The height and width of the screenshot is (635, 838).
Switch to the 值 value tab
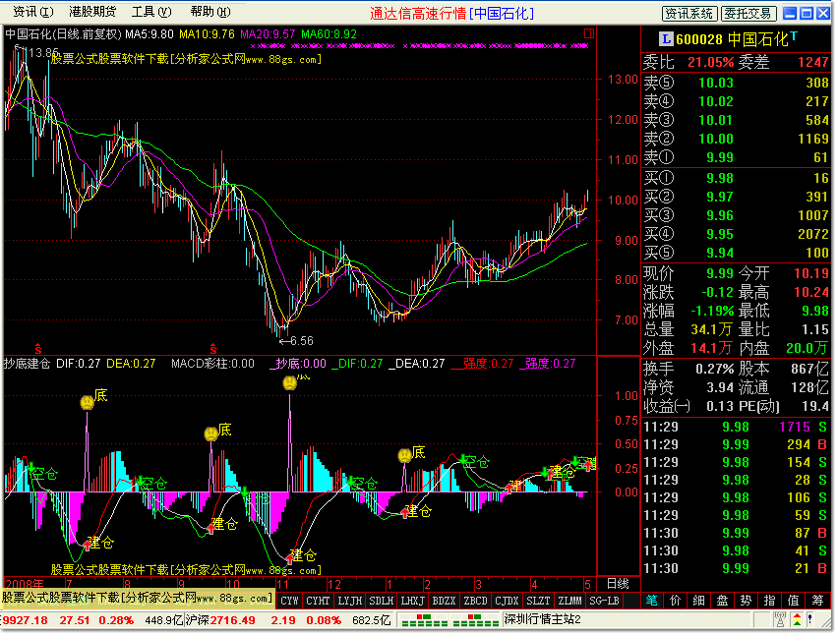[794, 601]
